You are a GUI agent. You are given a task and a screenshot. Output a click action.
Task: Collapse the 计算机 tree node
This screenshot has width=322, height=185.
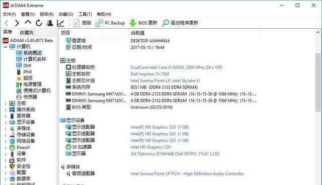6,47
